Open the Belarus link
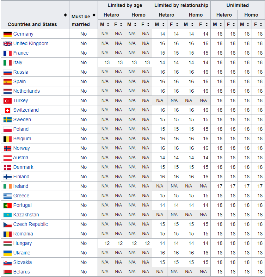The width and height of the screenshot is (265, 277). pyautogui.click(x=21, y=272)
